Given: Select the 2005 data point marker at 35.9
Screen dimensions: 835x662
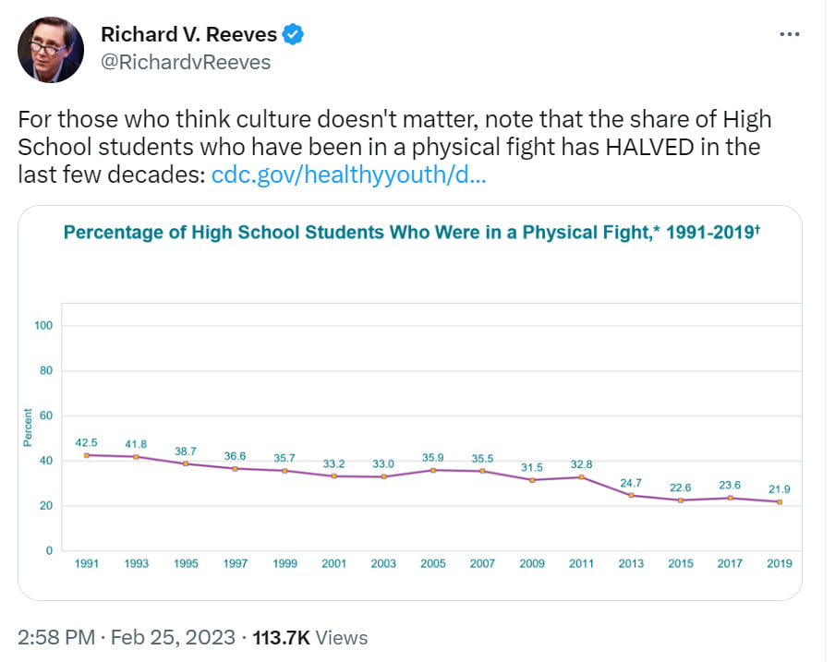Looking at the screenshot, I should tap(432, 470).
